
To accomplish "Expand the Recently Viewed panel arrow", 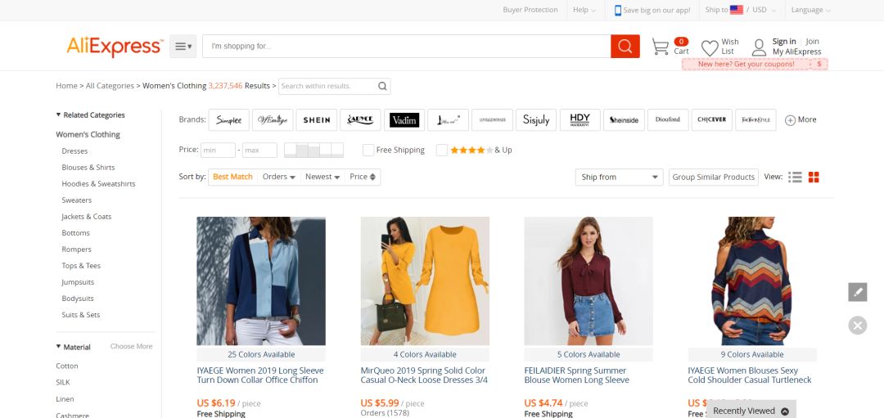I will coord(785,411).
